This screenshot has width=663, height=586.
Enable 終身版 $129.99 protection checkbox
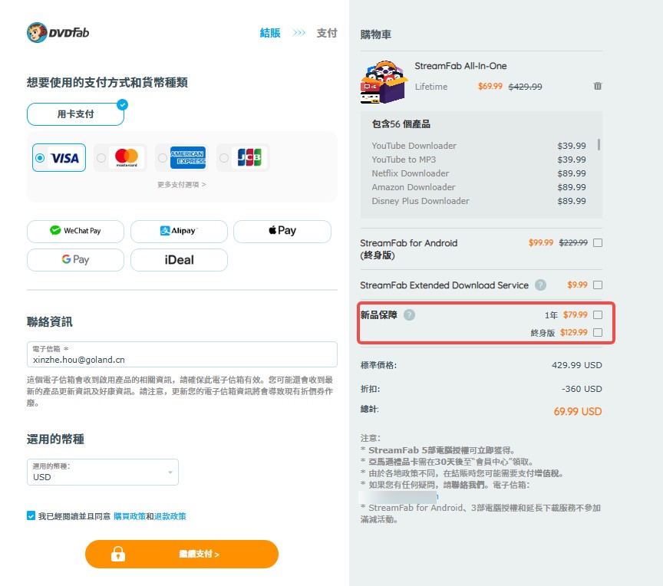(598, 333)
